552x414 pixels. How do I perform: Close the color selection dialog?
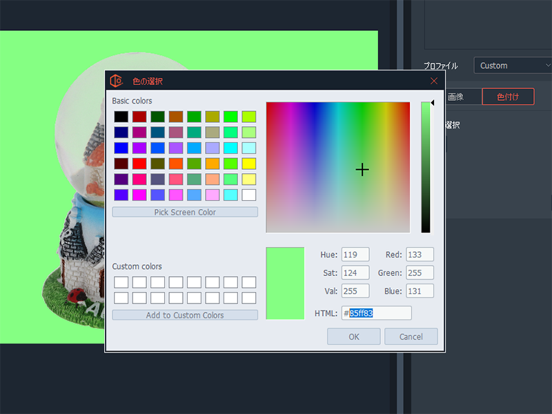(434, 81)
